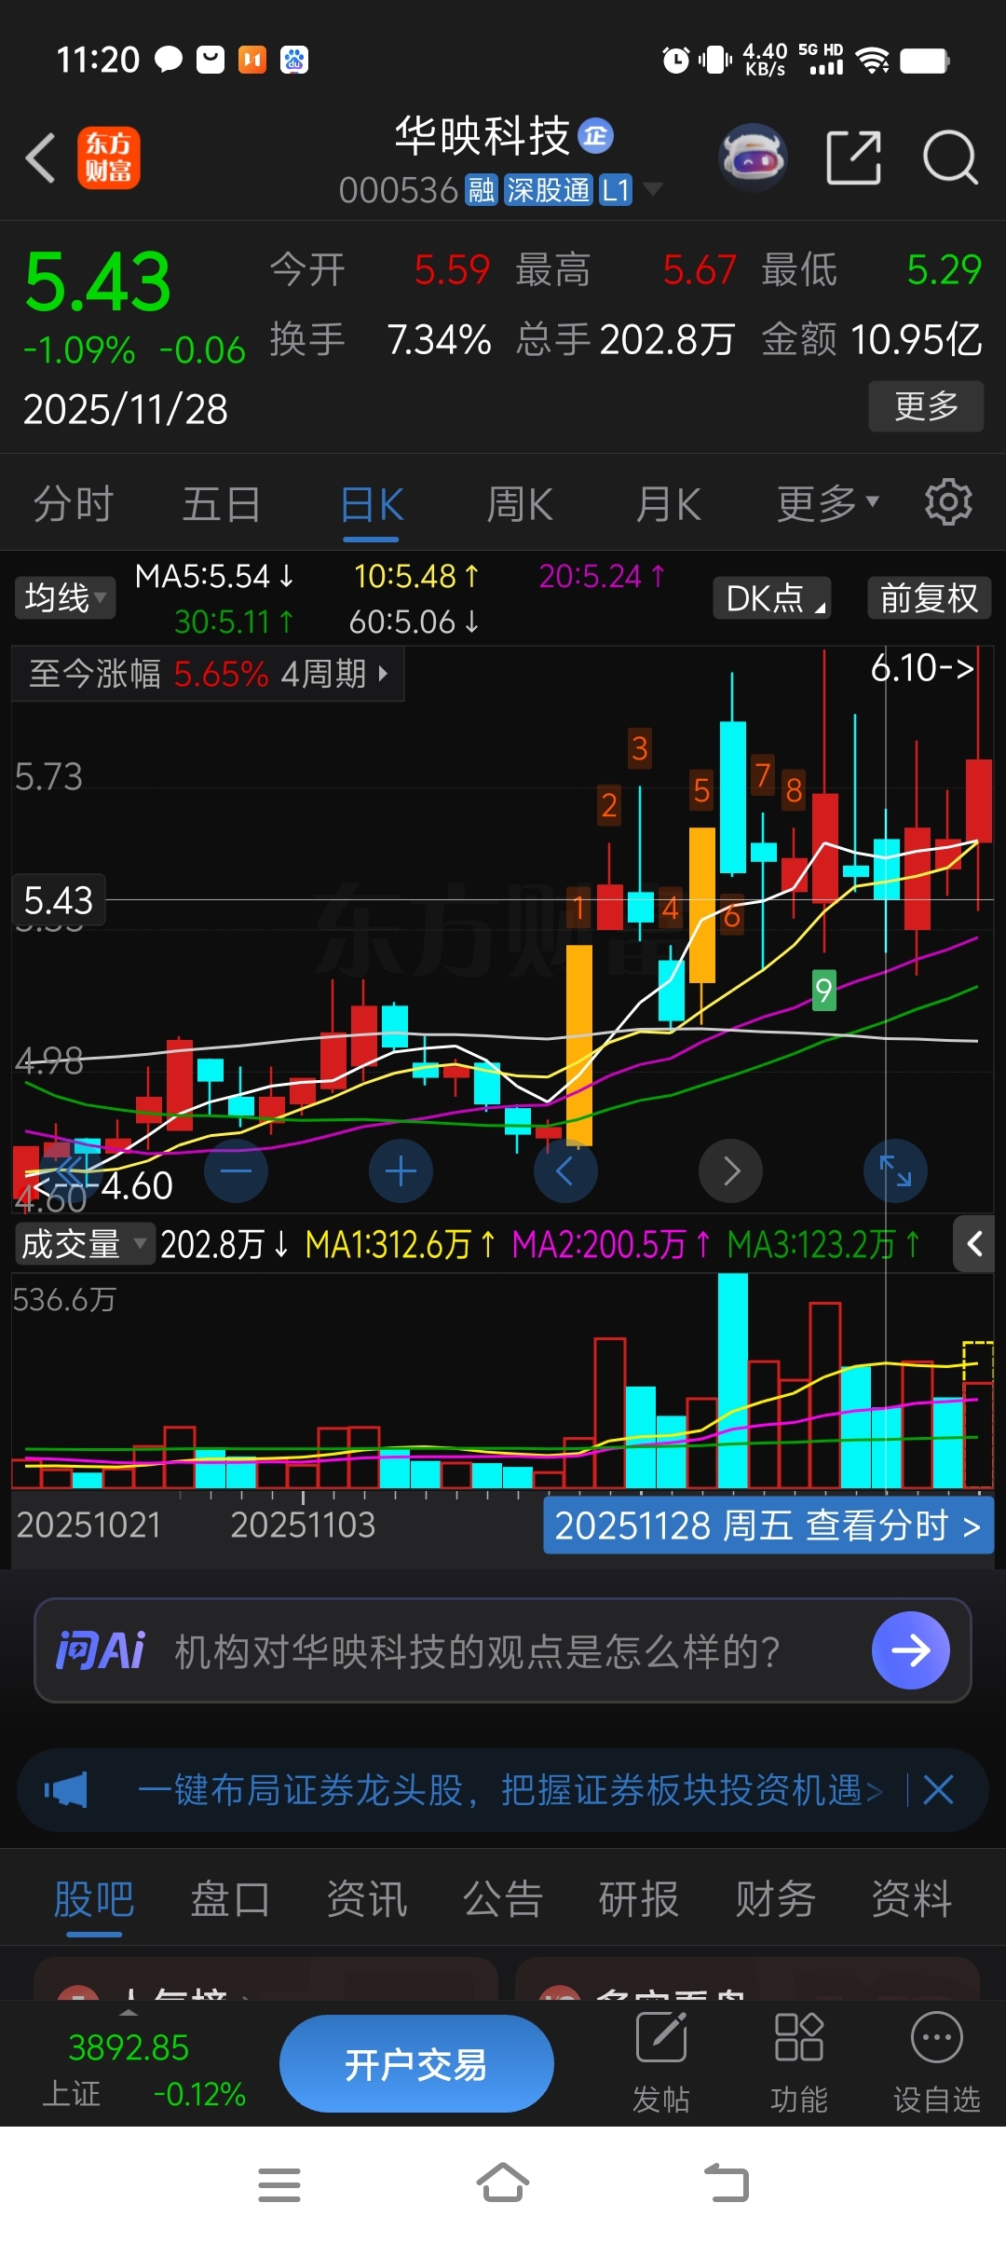Switch to 月K tab
The width and height of the screenshot is (1006, 2244).
pos(668,504)
